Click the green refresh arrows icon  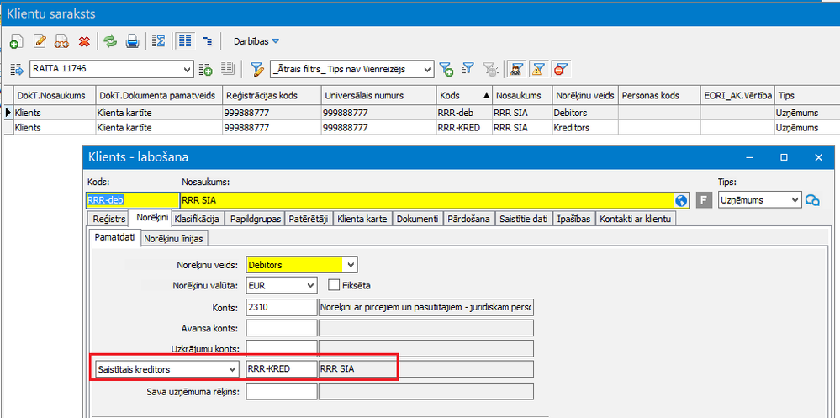click(x=109, y=40)
